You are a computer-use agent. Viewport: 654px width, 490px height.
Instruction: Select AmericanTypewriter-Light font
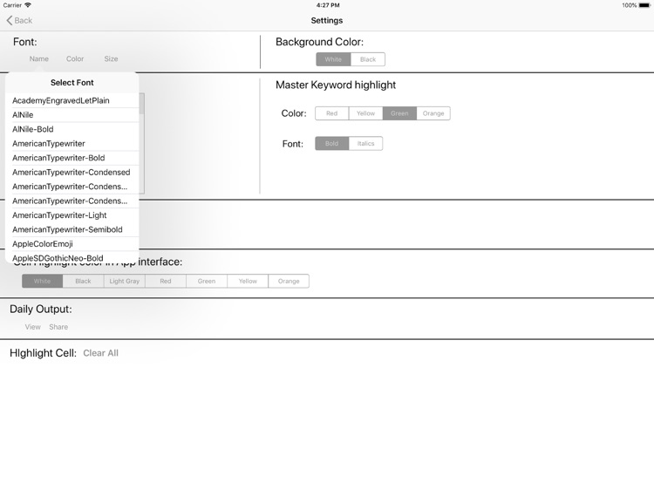pos(72,215)
